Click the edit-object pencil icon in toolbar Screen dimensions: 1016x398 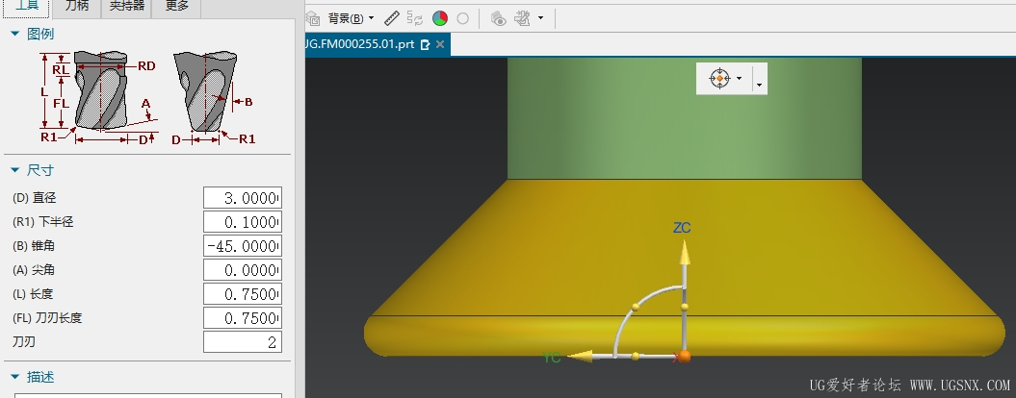(522, 18)
